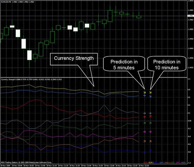Click the yellow EUR 5-minute prediction arrow
194x167 pixels.
(x=145, y=93)
